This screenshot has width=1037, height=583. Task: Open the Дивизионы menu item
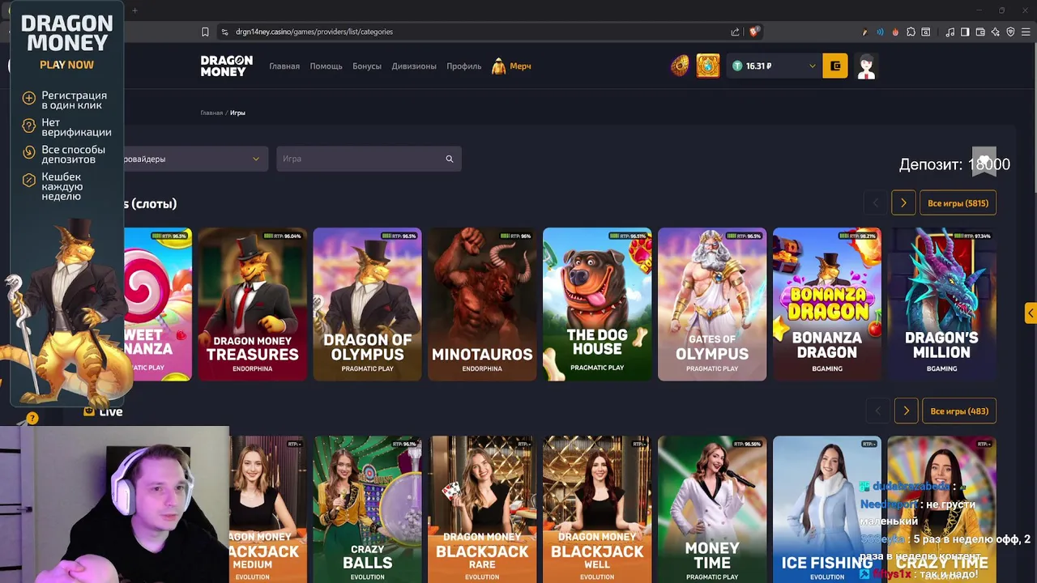pos(414,66)
